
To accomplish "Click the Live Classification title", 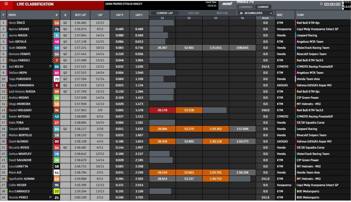I will 35,4.
